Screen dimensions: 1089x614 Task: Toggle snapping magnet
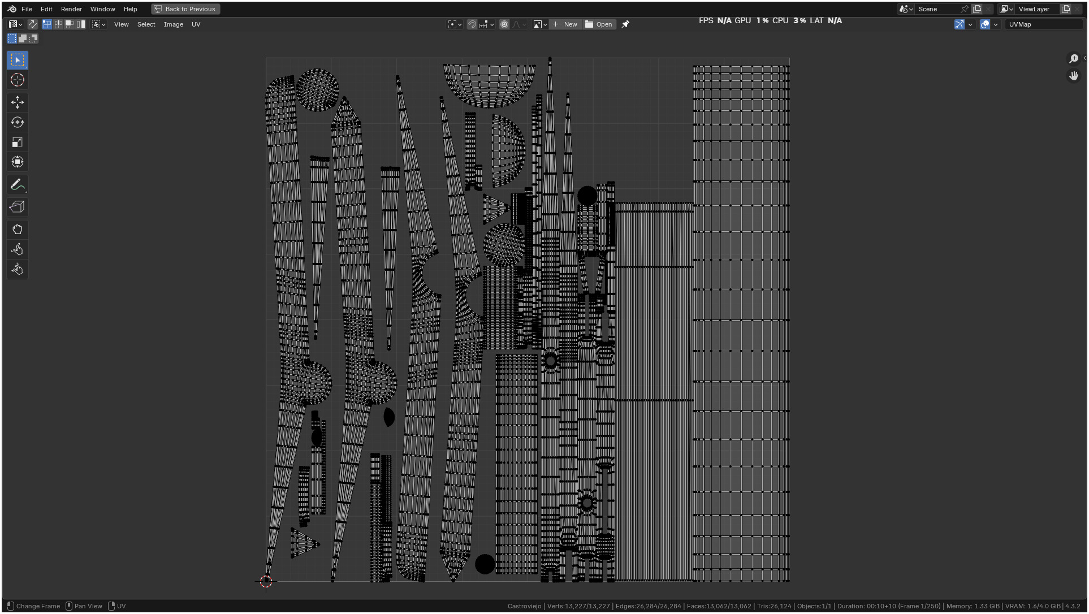[472, 24]
